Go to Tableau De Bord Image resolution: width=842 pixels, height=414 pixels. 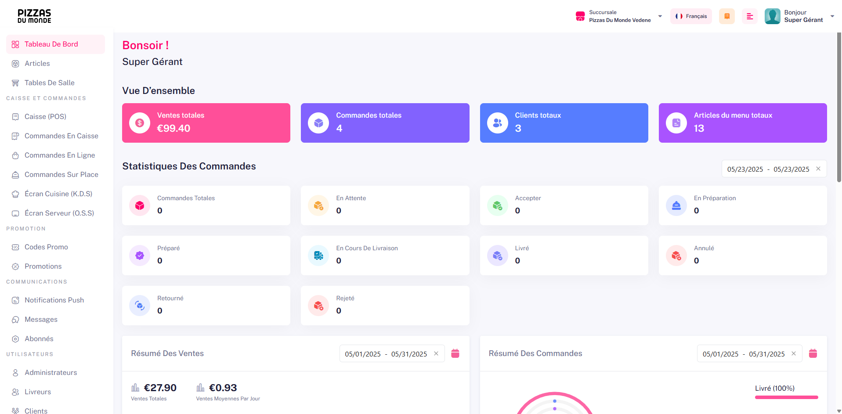pos(55,44)
